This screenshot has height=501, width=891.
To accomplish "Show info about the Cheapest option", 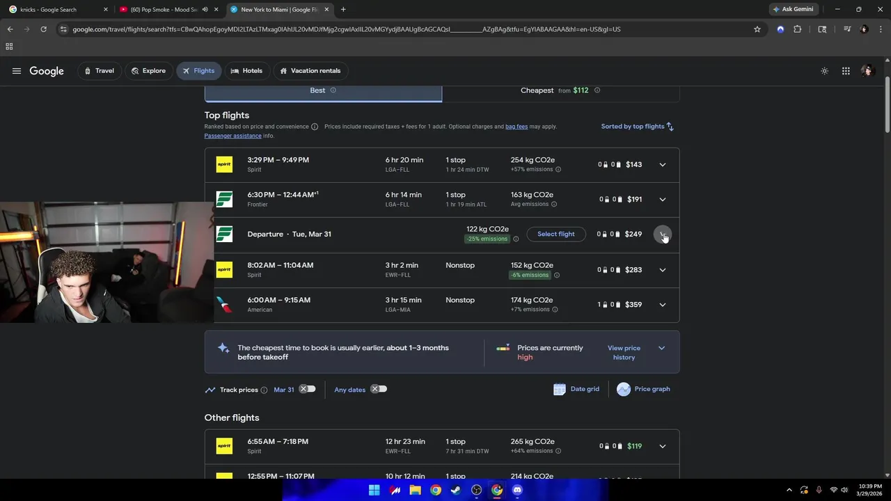I will point(597,90).
